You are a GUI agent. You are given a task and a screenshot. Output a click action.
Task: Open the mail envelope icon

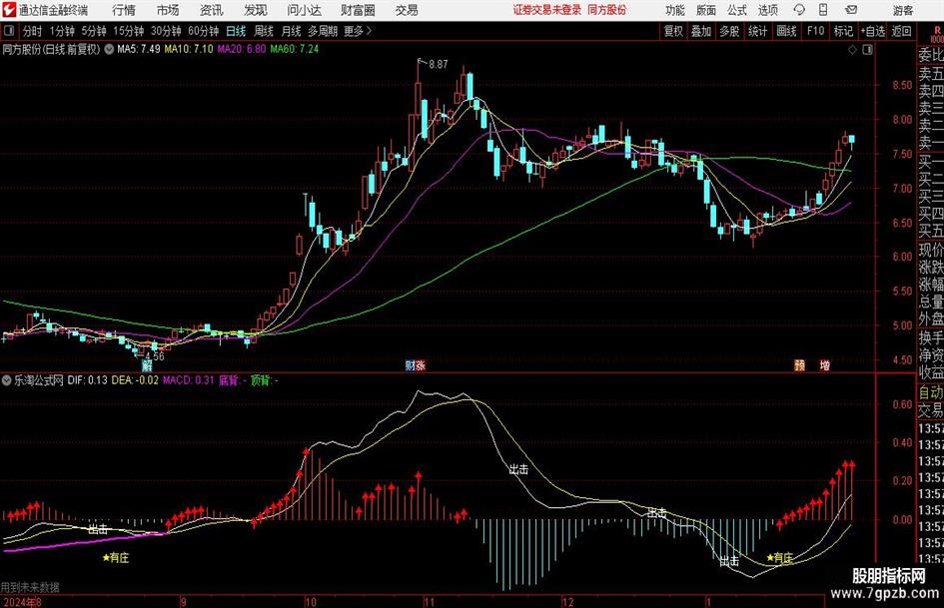click(x=851, y=10)
